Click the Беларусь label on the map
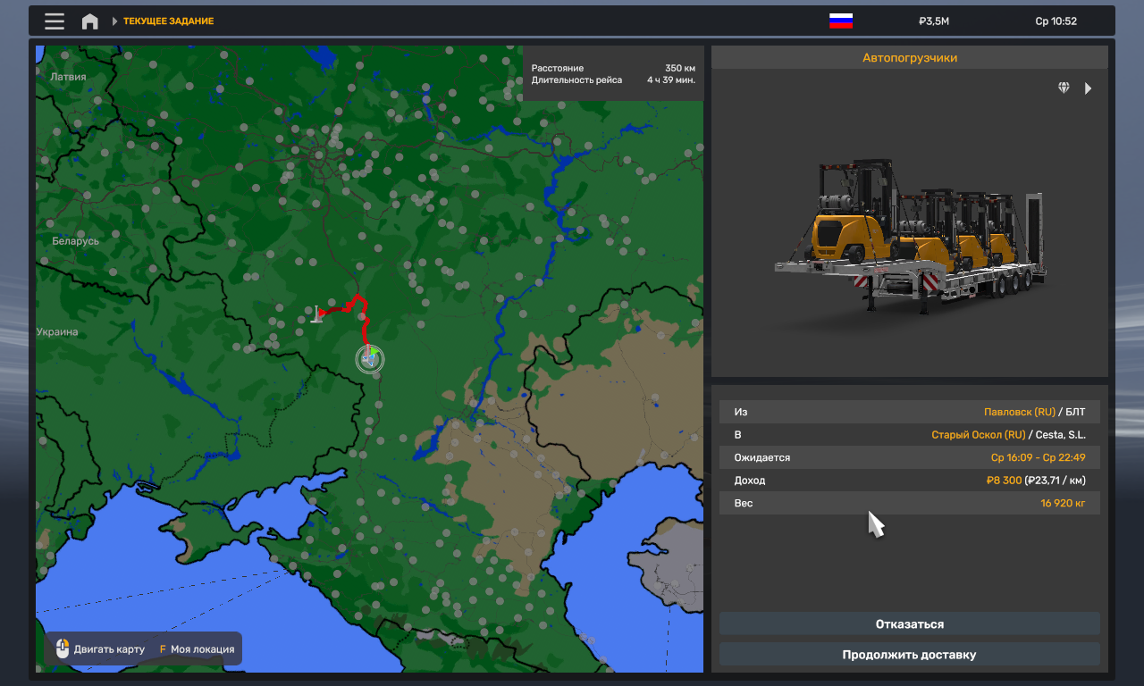1144x686 pixels. tap(76, 241)
